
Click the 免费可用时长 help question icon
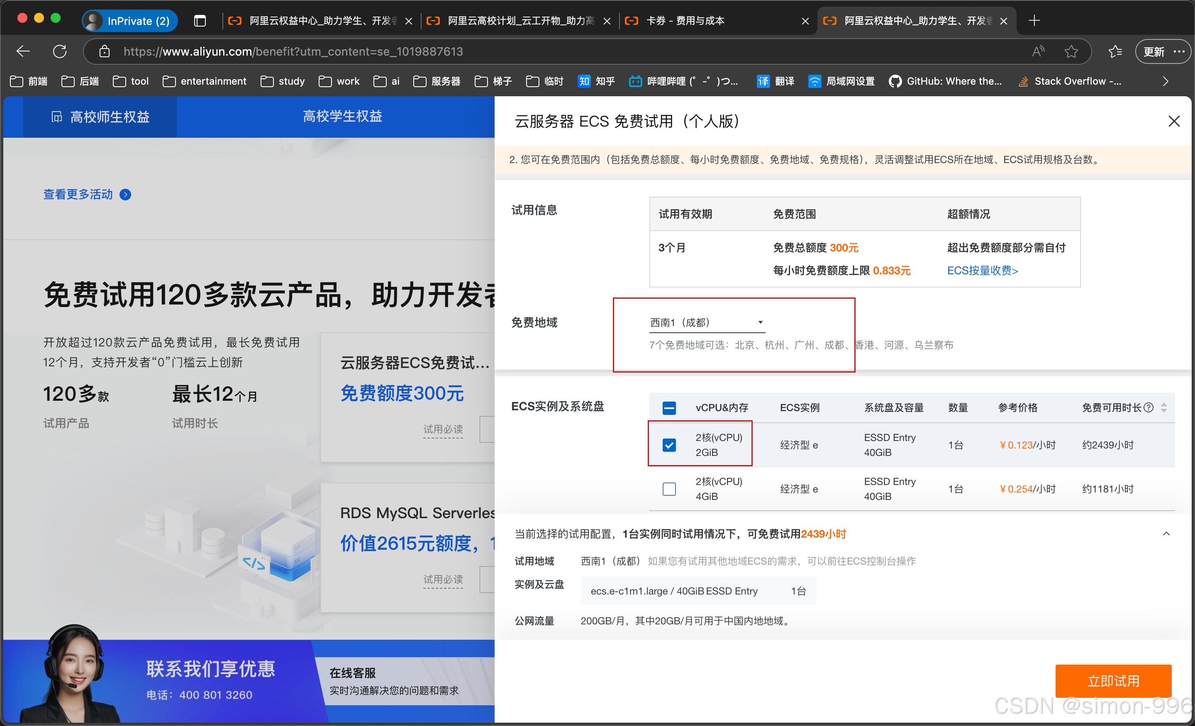pos(1149,407)
